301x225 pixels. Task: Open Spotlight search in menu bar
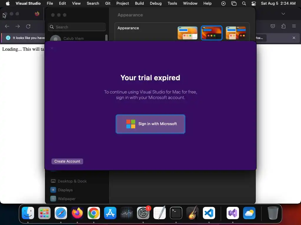click(244, 4)
